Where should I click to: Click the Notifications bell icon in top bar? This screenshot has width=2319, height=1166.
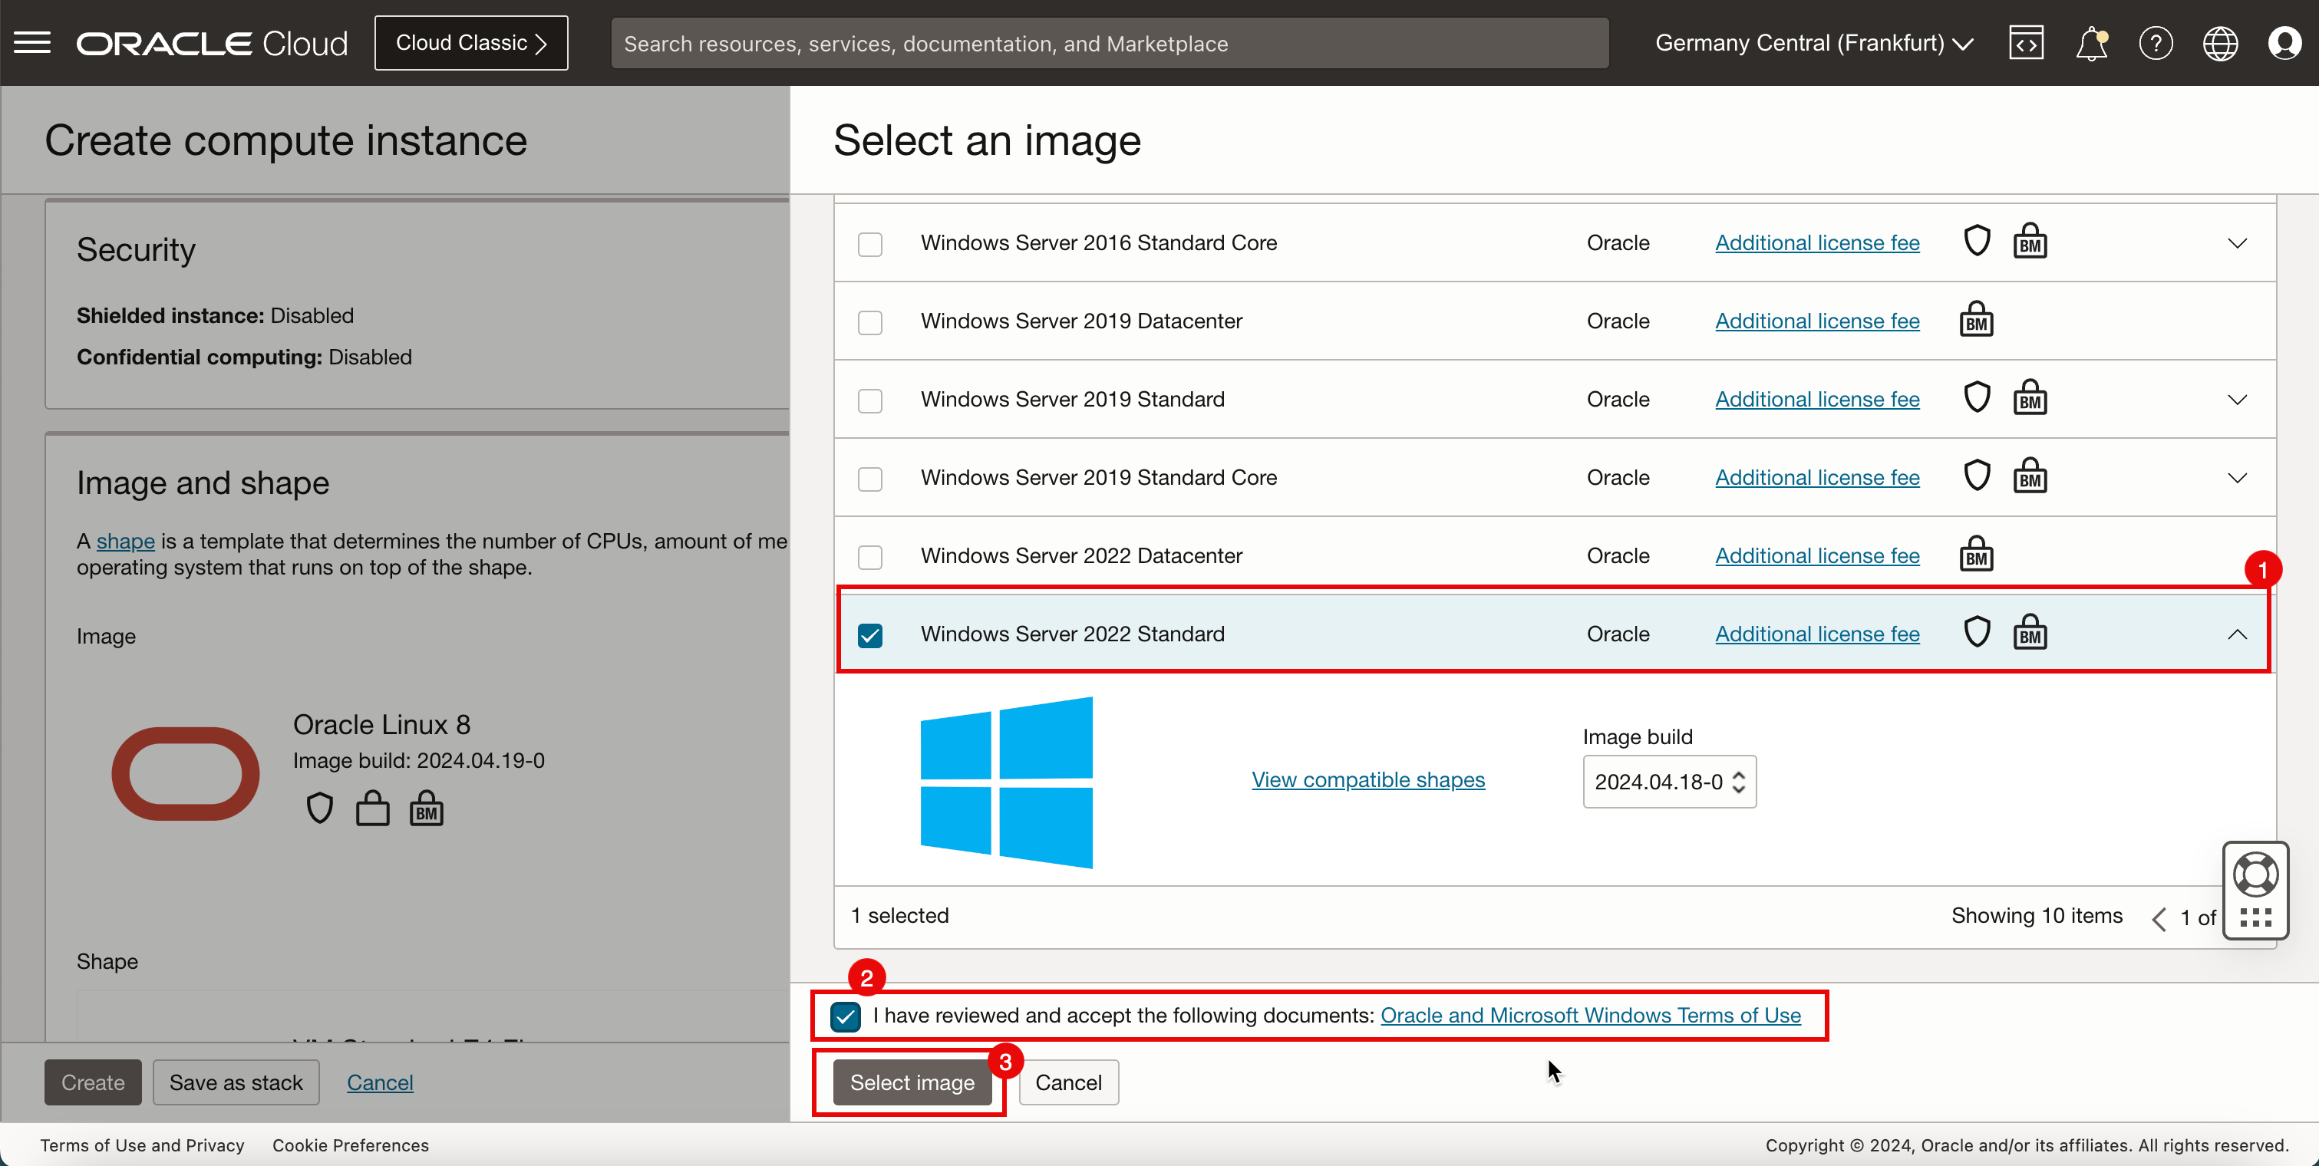click(x=2091, y=43)
